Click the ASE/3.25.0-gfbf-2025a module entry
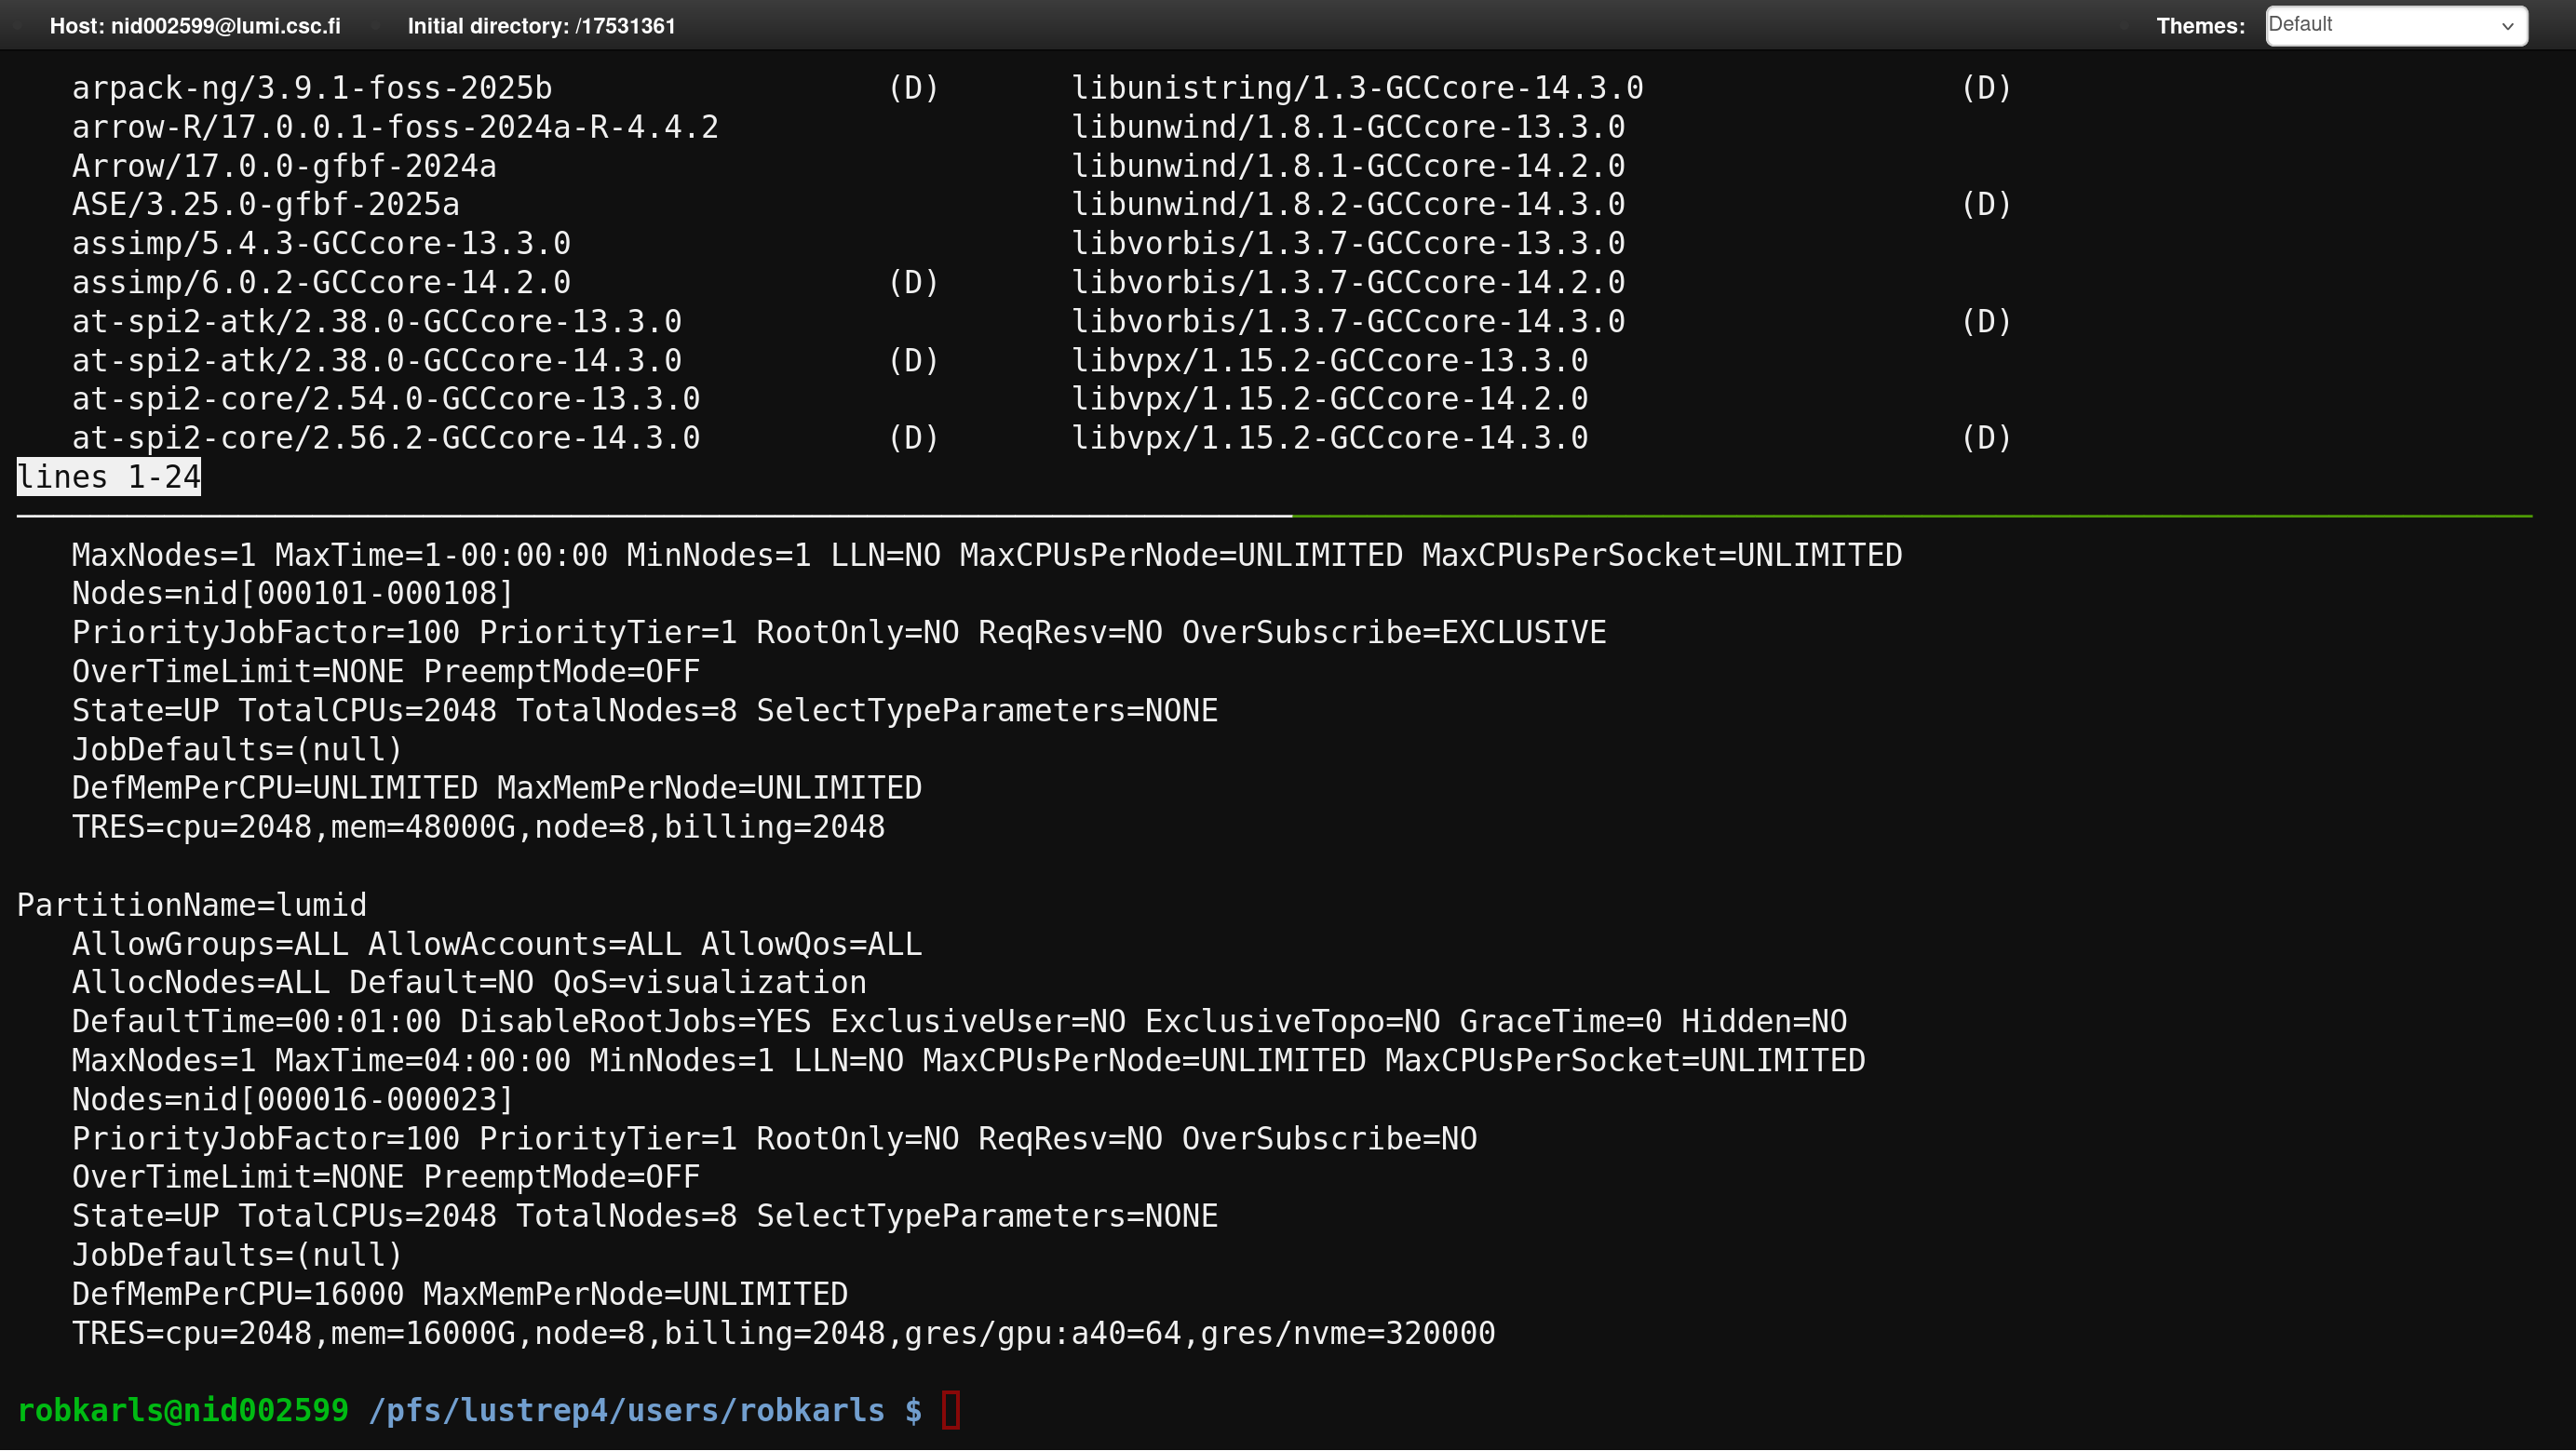The height and width of the screenshot is (1451, 2576). pyautogui.click(x=266, y=205)
